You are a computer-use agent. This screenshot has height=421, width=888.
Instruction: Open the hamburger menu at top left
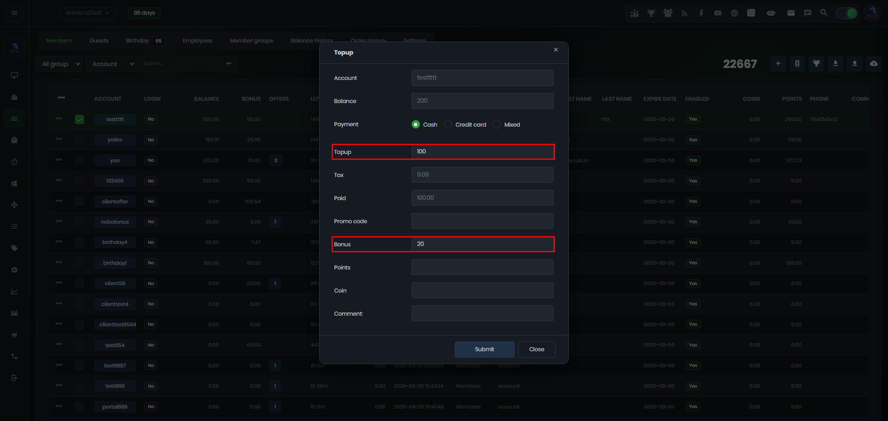tap(14, 13)
